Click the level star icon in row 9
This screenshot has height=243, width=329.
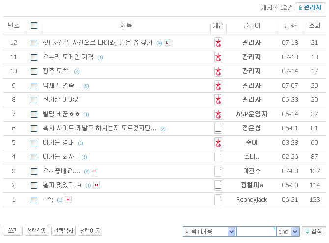(x=218, y=86)
